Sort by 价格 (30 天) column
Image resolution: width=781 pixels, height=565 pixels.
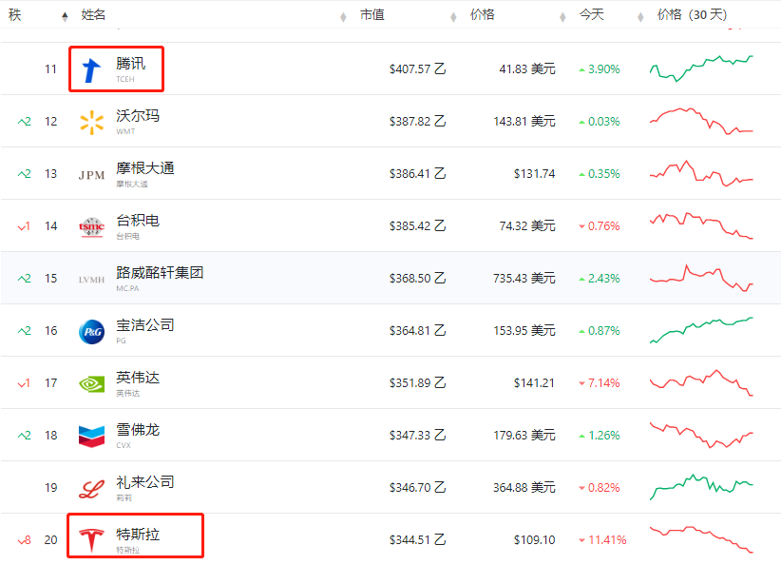(x=692, y=15)
